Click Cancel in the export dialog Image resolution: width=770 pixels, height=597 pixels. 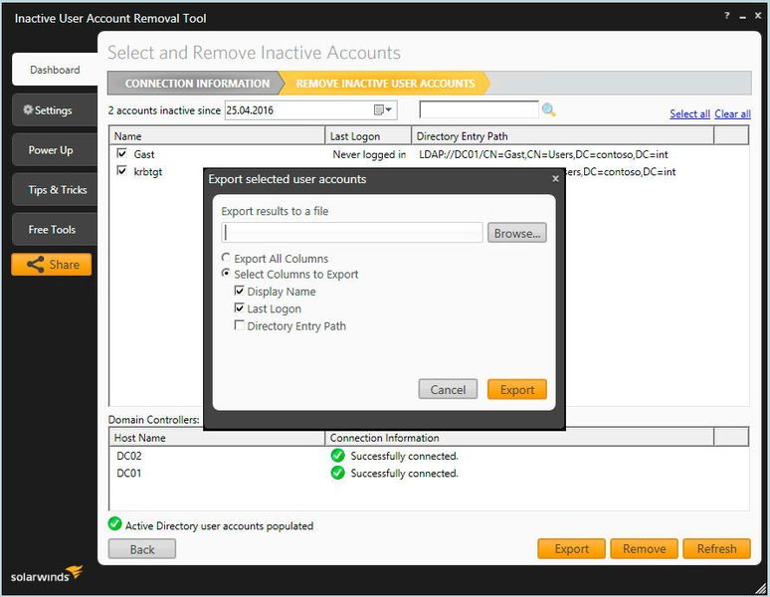coord(448,389)
